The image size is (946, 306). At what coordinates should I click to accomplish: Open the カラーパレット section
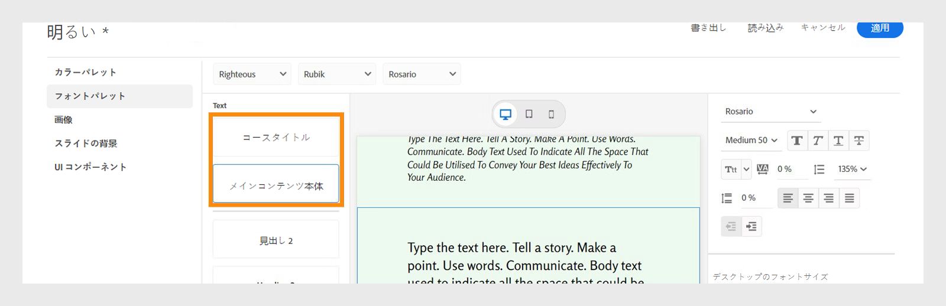click(86, 72)
